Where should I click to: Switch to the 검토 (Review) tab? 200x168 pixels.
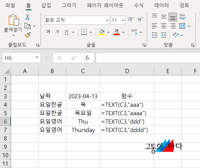point(184,5)
